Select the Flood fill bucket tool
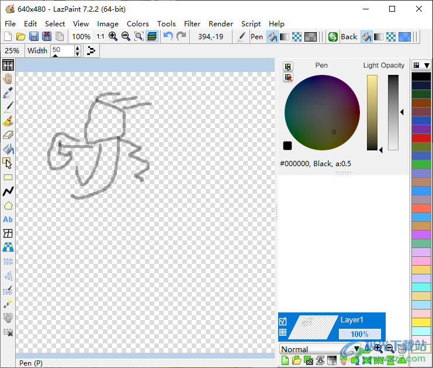The height and width of the screenshot is (368, 433). click(x=8, y=149)
